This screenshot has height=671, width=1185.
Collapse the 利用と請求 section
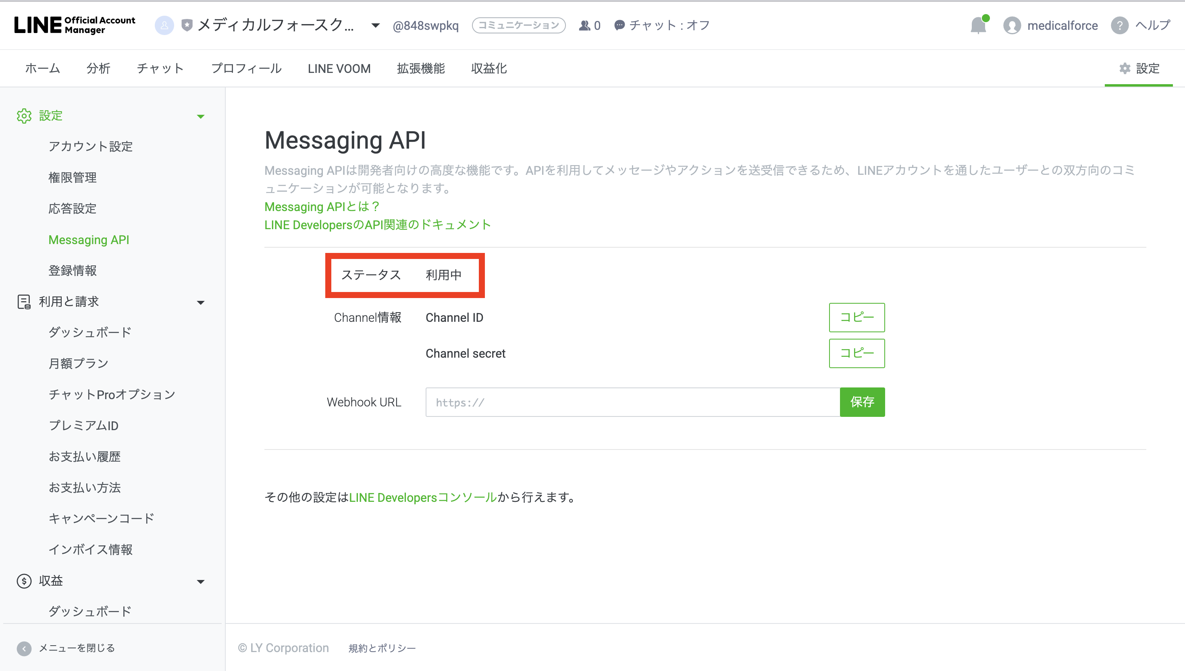[x=201, y=302]
